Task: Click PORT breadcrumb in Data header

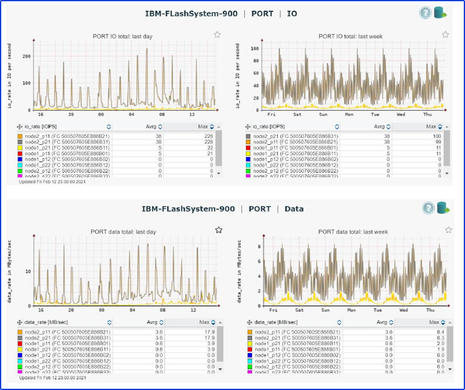Action: [x=260, y=209]
